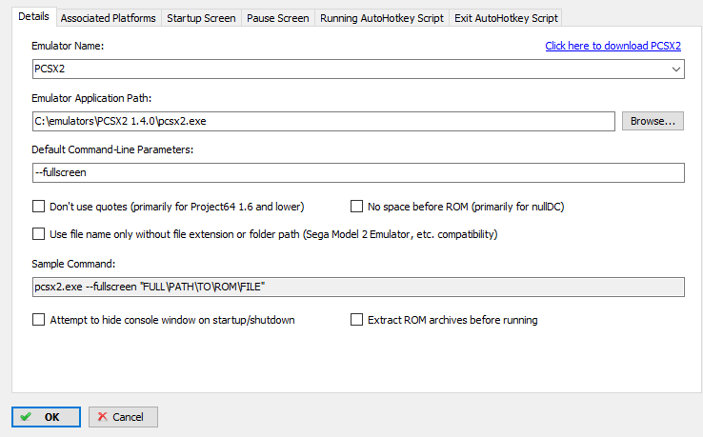Confirm the dialog with the OK button
This screenshot has height=437, width=703.
tap(46, 417)
